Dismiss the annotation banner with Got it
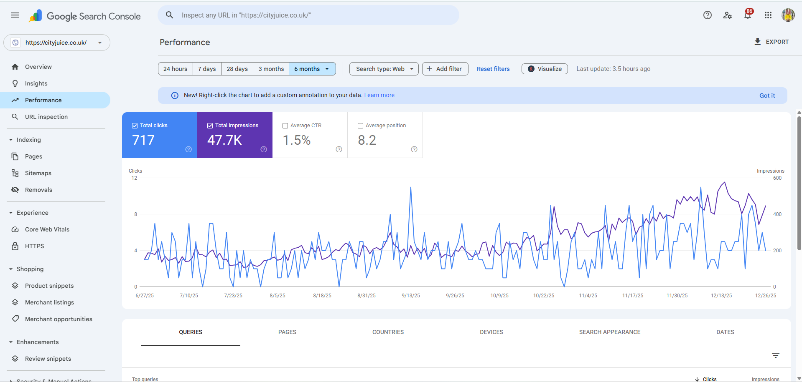802x382 pixels. click(767, 95)
